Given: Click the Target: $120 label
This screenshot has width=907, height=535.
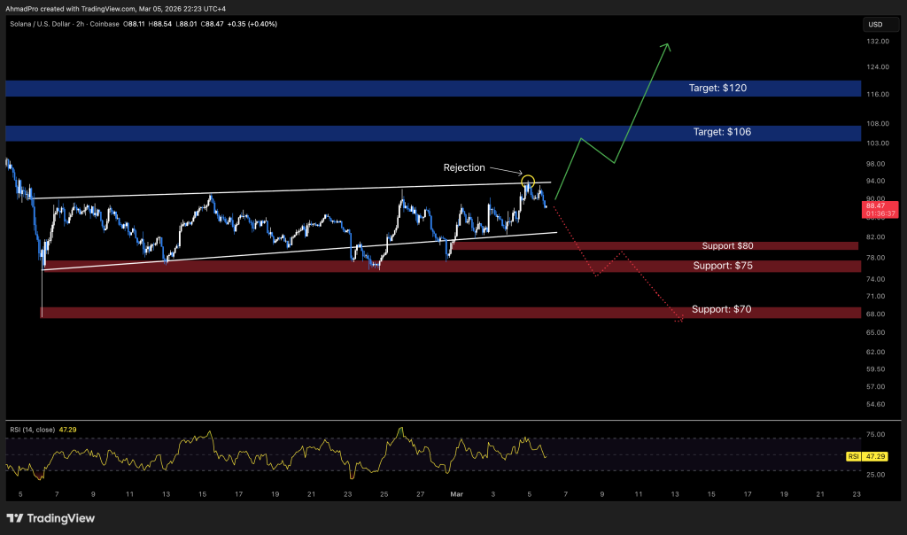Looking at the screenshot, I should 720,89.
